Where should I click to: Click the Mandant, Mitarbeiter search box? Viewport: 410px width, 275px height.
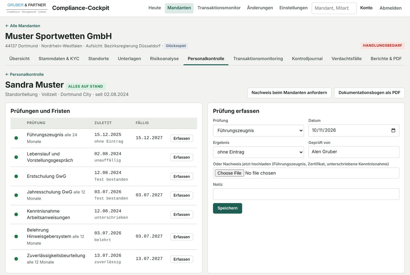point(334,8)
